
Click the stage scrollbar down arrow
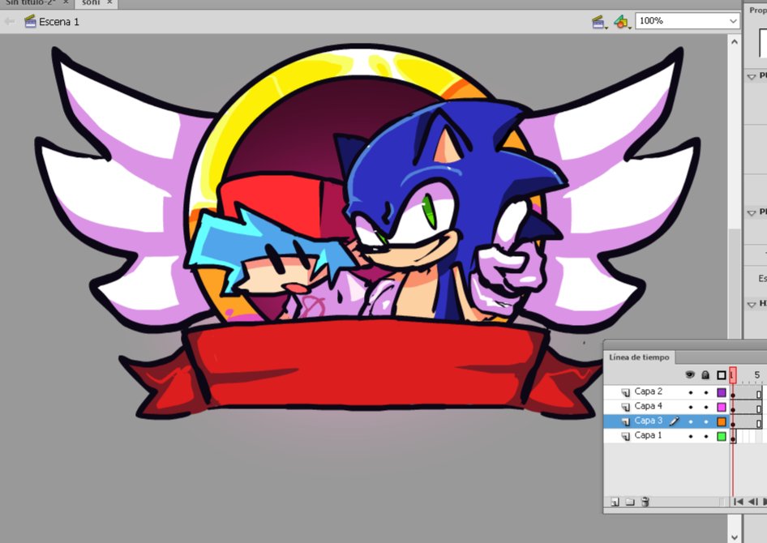coord(734,537)
